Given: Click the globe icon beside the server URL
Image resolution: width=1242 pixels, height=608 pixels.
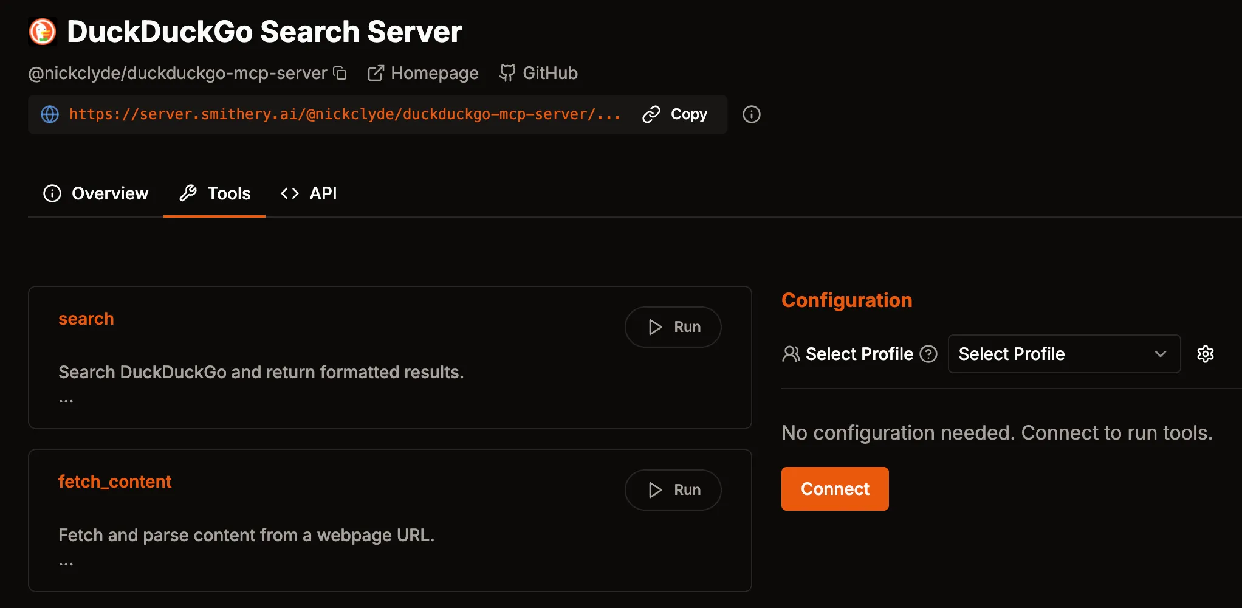Looking at the screenshot, I should [x=50, y=114].
